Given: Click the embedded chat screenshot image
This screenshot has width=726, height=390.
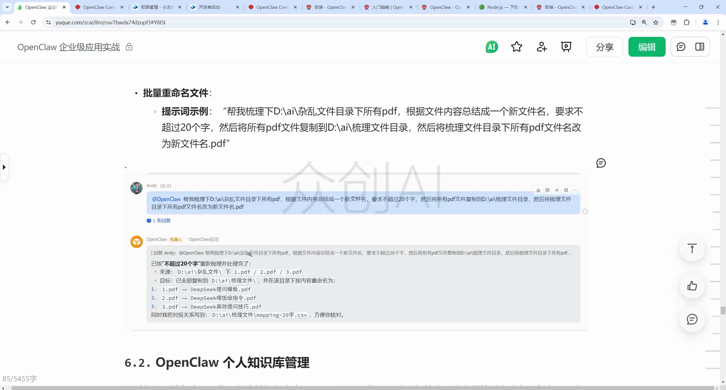Looking at the screenshot, I should pos(356,252).
